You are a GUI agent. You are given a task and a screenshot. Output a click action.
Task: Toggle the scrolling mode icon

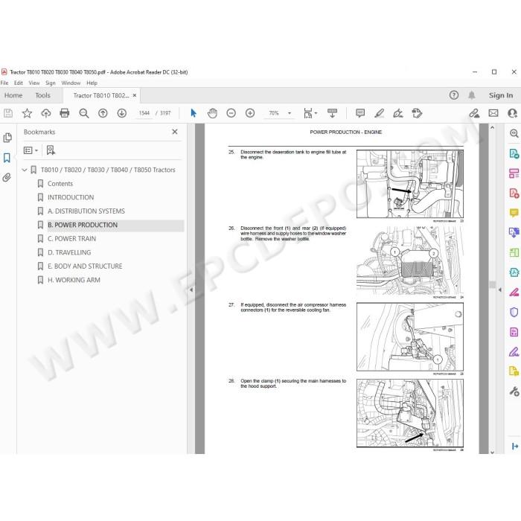(332, 113)
